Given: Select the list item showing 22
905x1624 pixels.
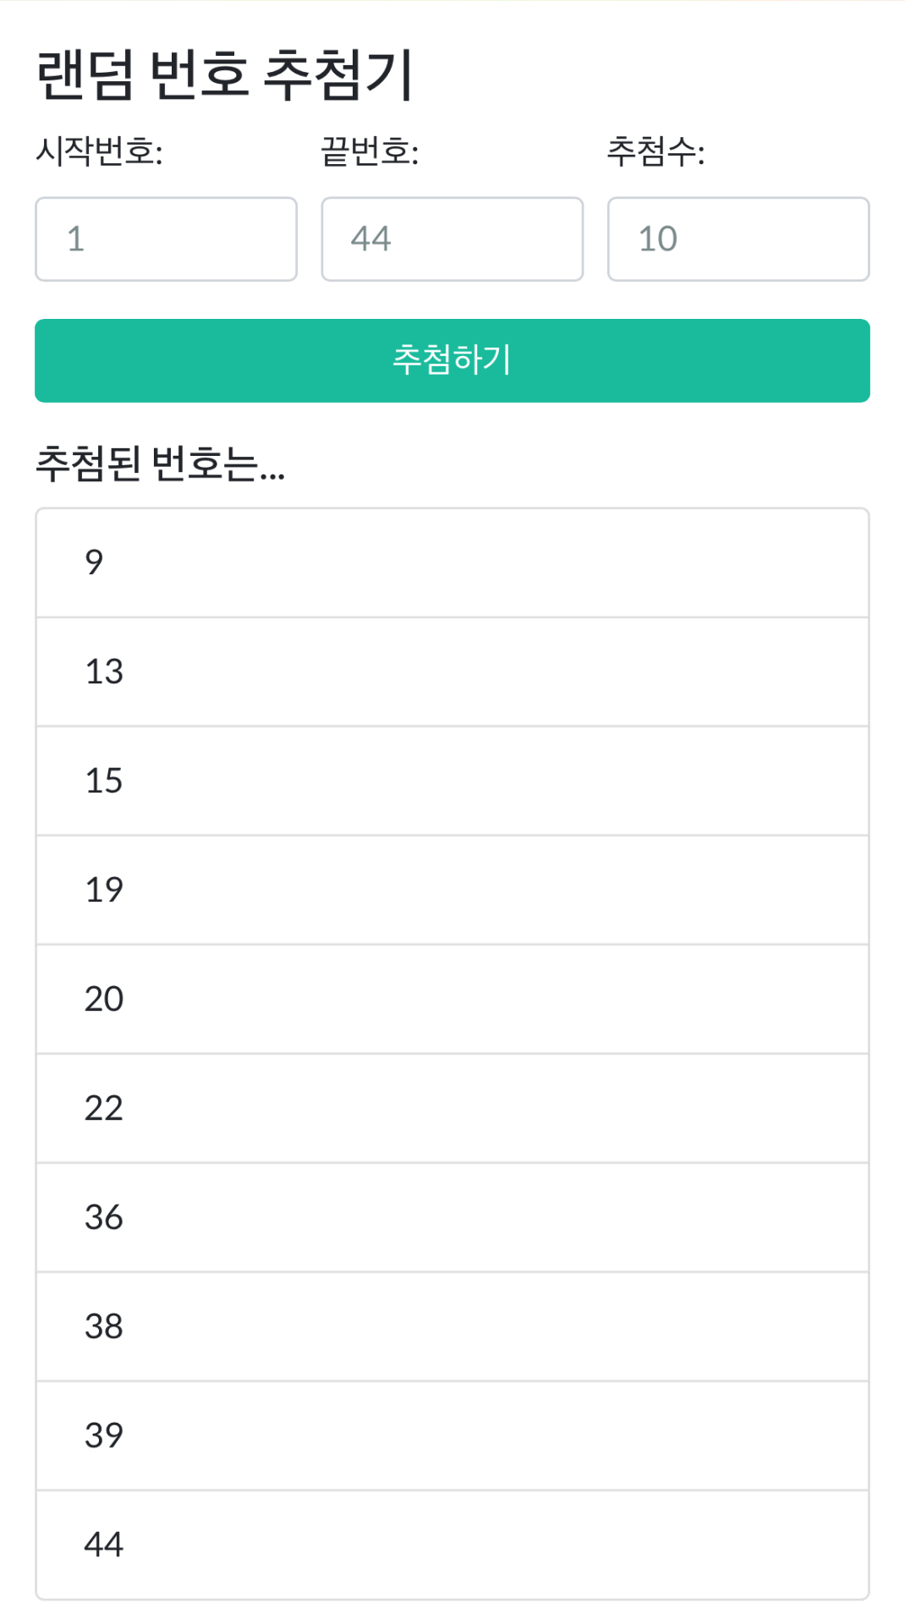Looking at the screenshot, I should pos(452,1108).
